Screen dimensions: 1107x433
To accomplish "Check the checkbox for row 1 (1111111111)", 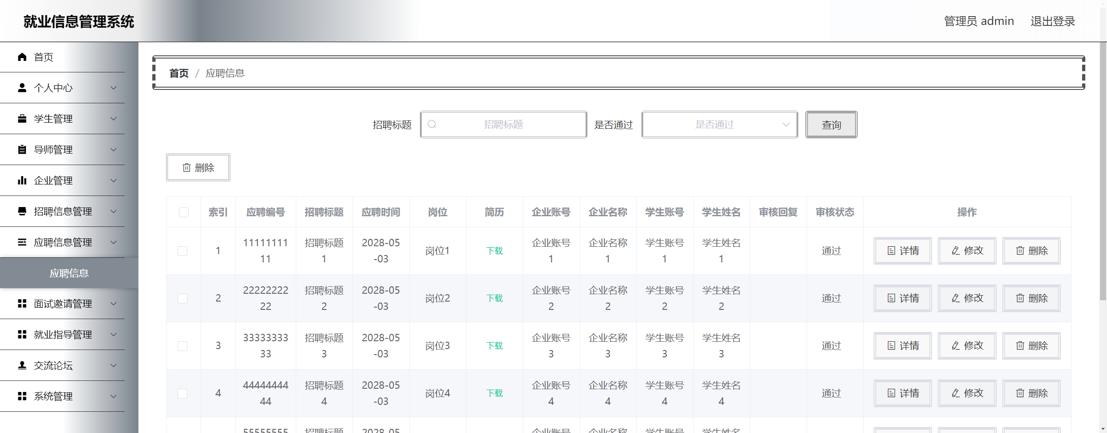I will pos(183,251).
